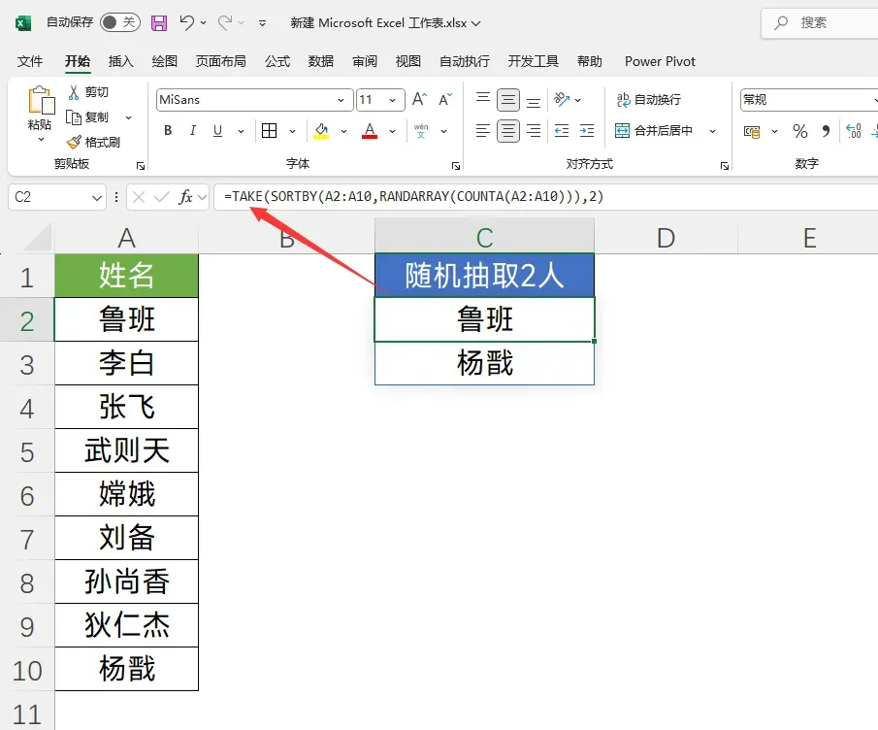Click the Undo arrow icon
The width and height of the screenshot is (878, 730).
(186, 22)
